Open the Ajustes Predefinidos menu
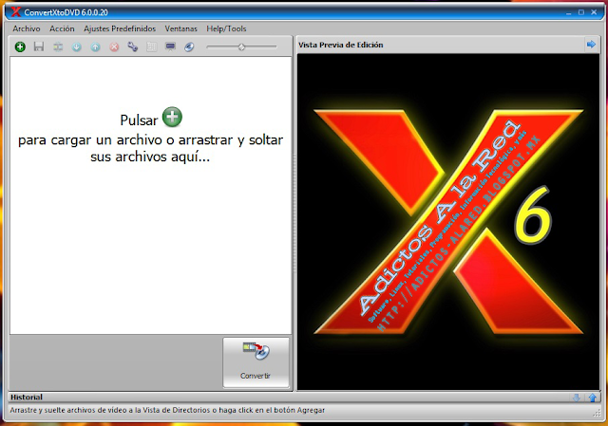608x426 pixels. coord(120,28)
